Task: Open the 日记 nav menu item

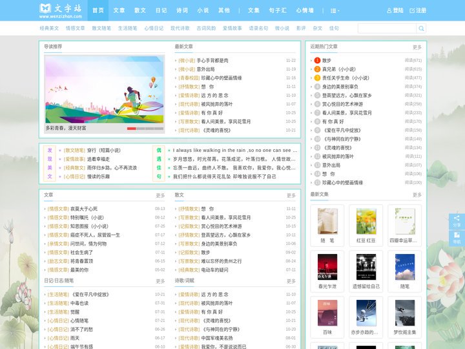Action: (x=161, y=10)
